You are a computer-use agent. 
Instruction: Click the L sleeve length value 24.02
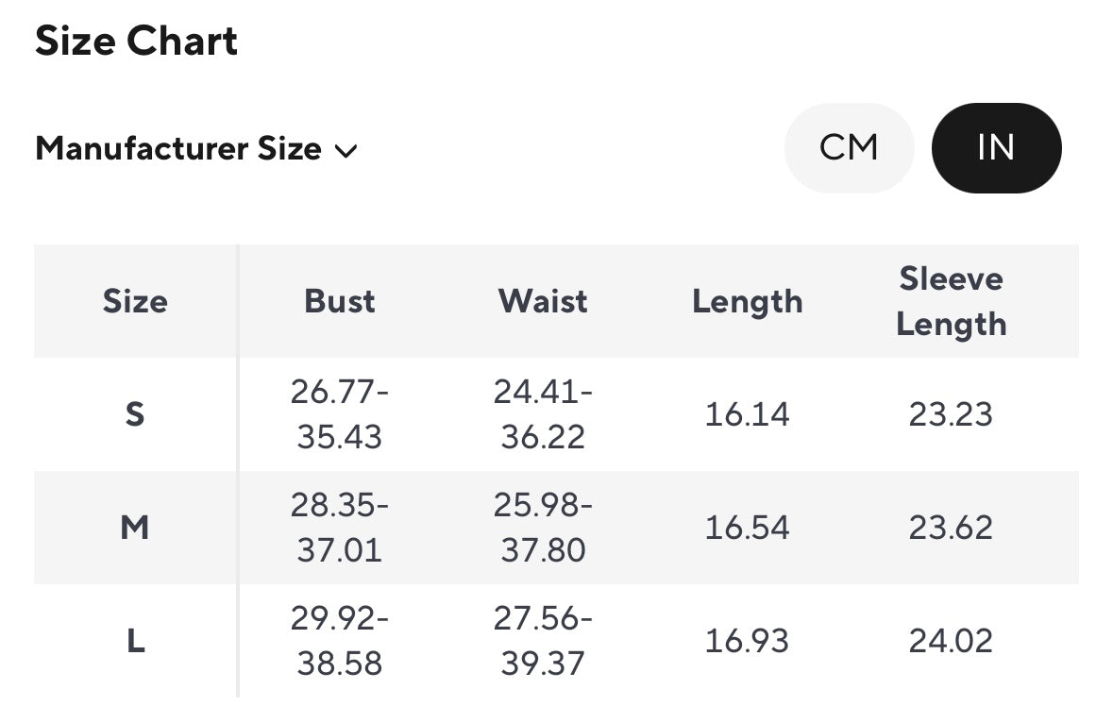point(951,641)
